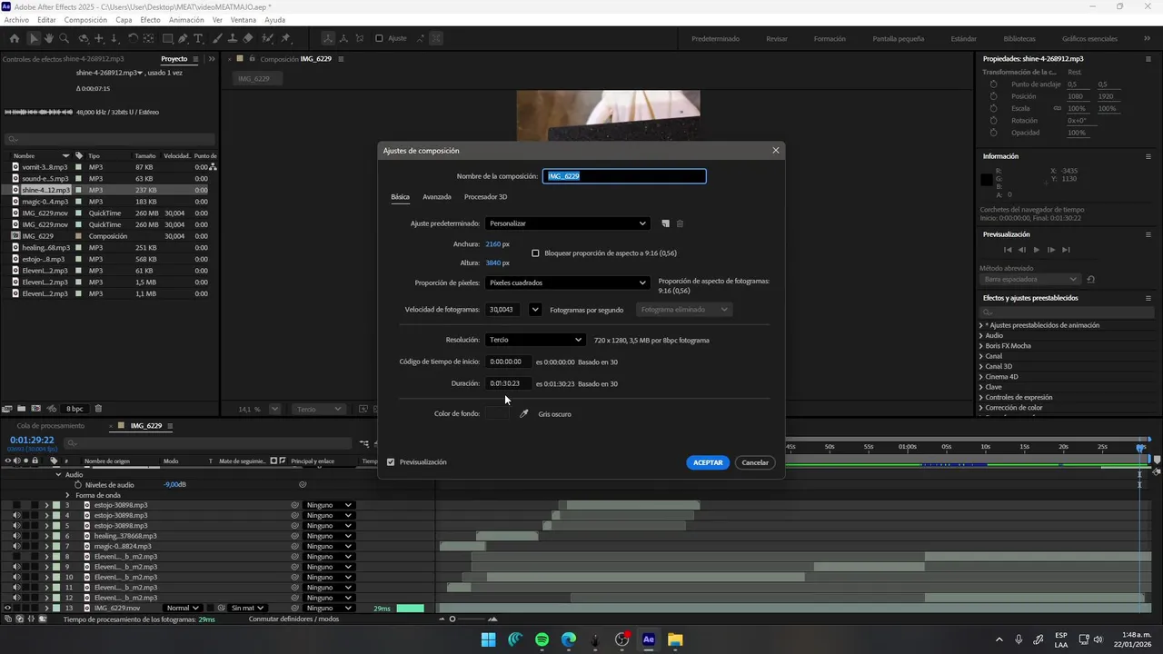Select the Brush tool
Screen dimensions: 1163x654
pyautogui.click(x=217, y=38)
